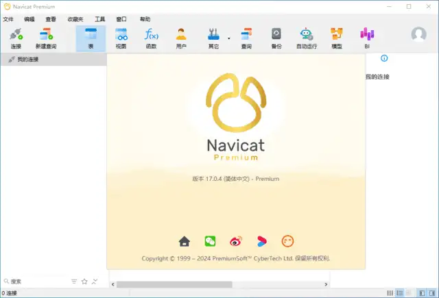Collapse all using the arrows icon
Screen dimensions: 439x298
click(95, 282)
